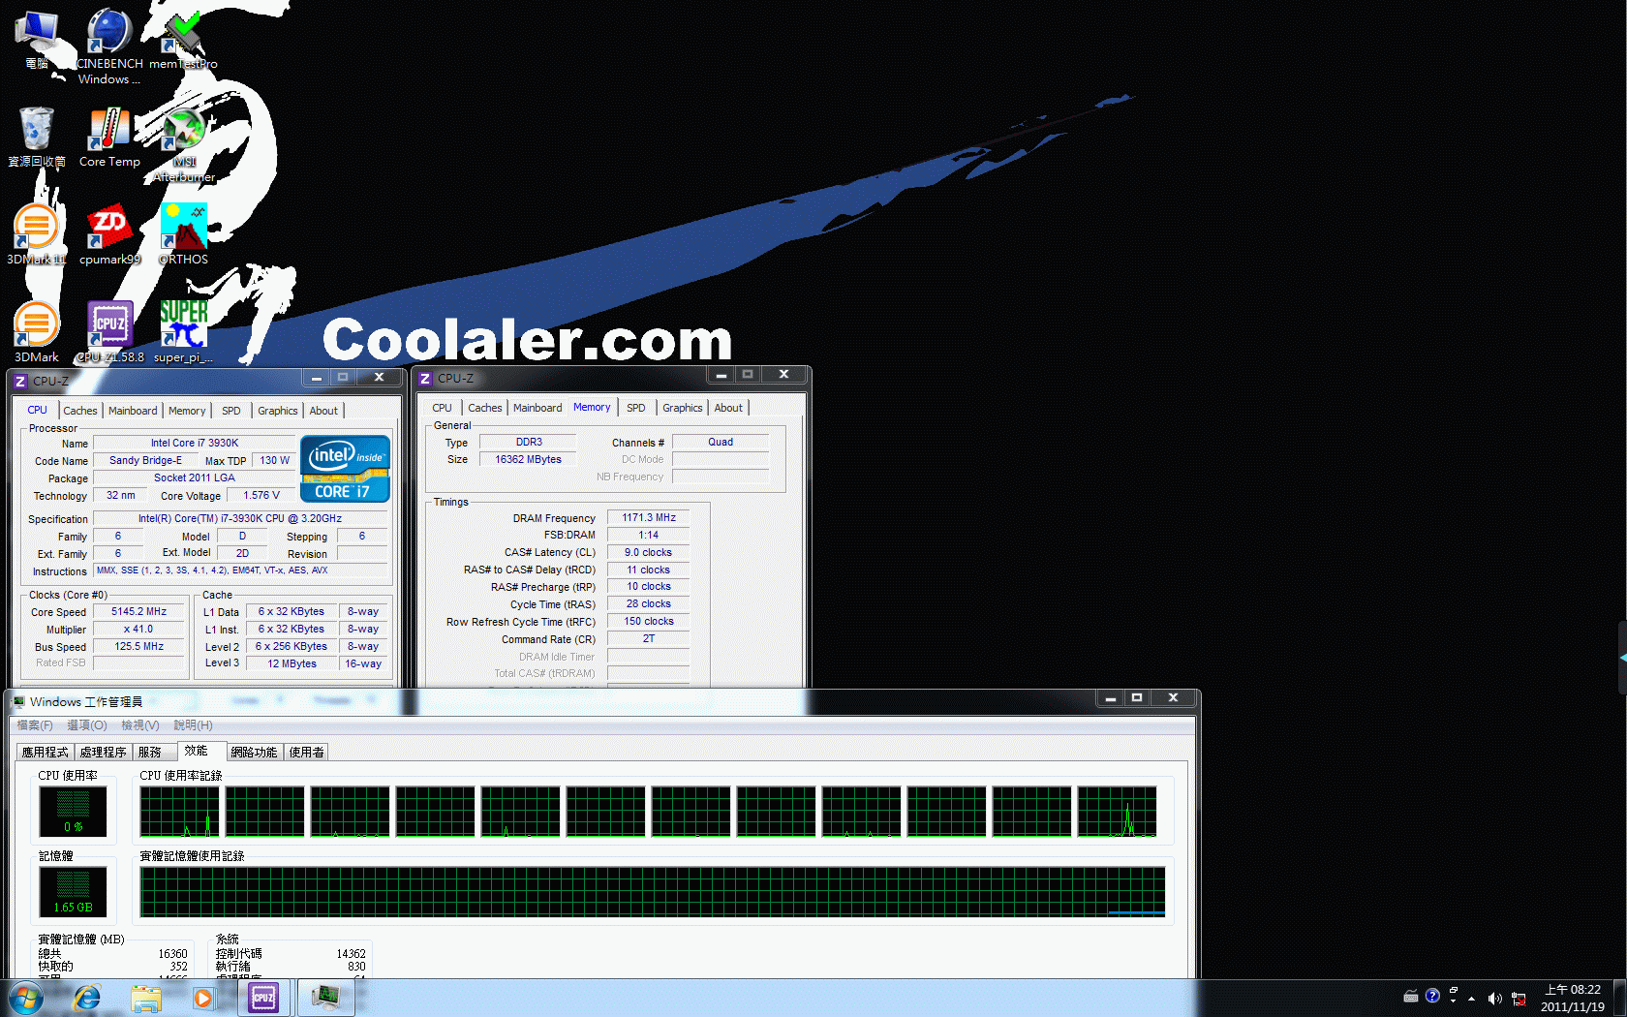
Task: Click the core speed value '5145.2 MHz'
Action: (x=138, y=611)
